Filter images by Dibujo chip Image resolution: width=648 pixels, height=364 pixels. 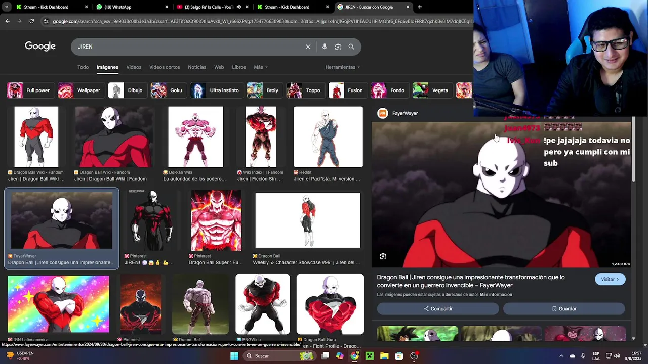tap(127, 90)
